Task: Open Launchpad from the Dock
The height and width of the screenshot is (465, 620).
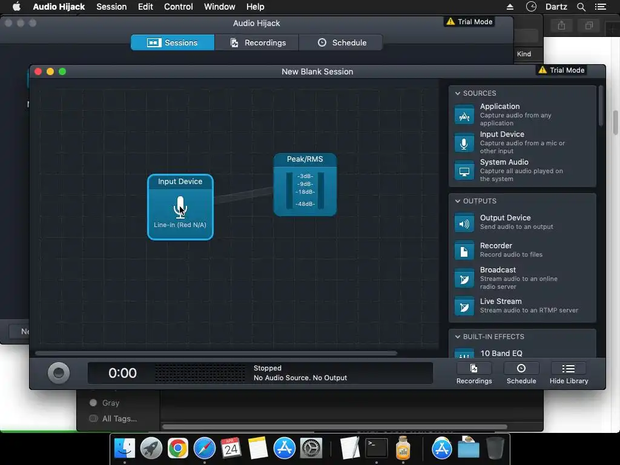Action: [x=151, y=449]
